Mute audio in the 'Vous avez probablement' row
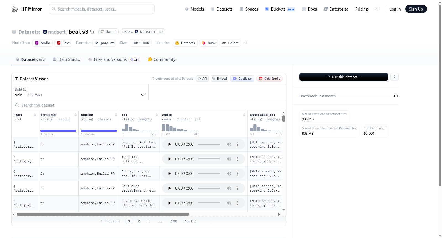The width and height of the screenshot is (442, 238). point(229,188)
